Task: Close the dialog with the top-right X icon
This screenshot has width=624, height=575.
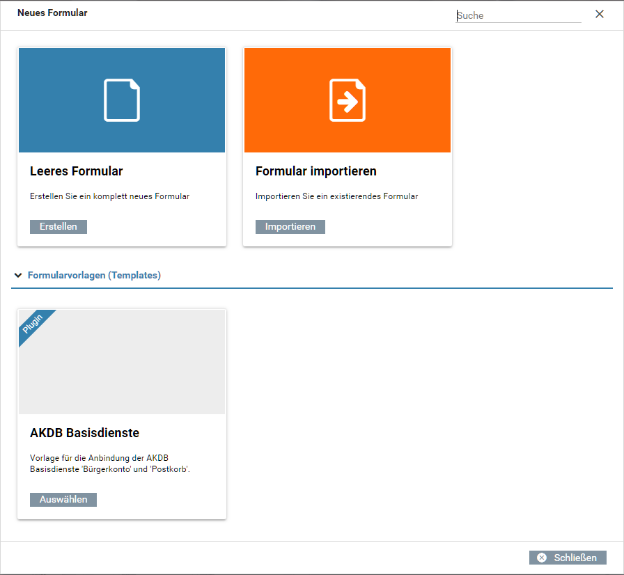Action: pyautogui.click(x=599, y=14)
